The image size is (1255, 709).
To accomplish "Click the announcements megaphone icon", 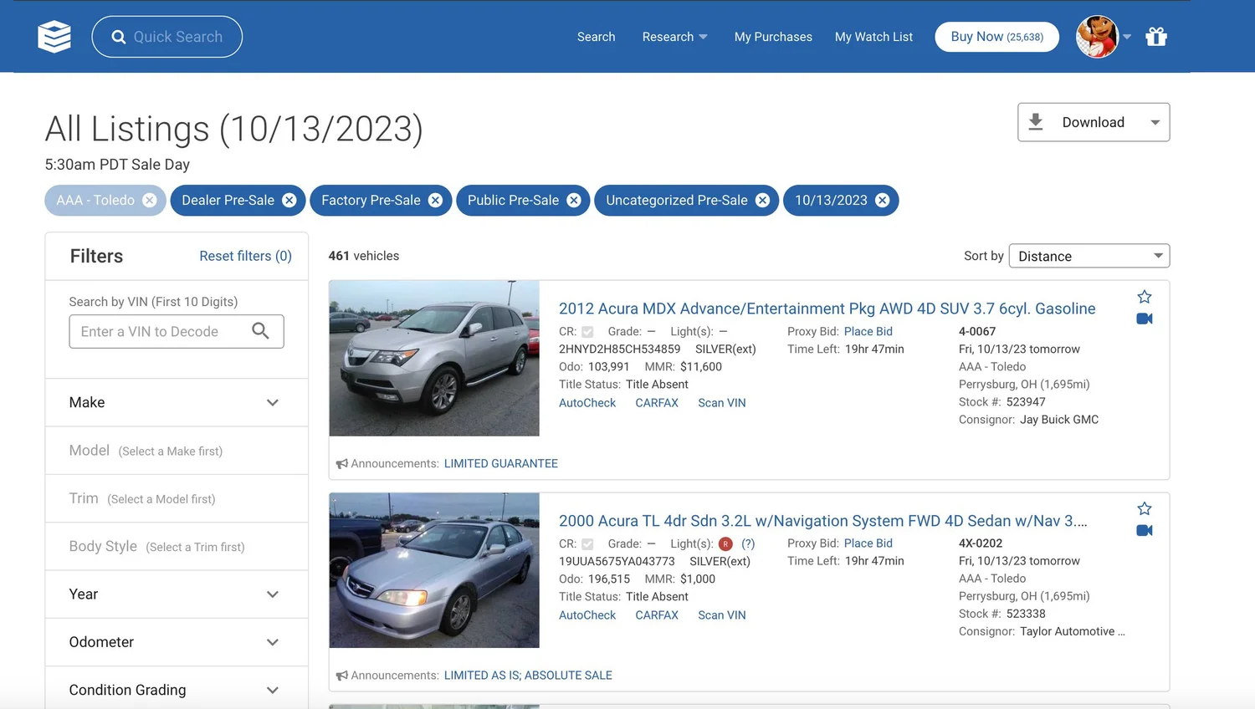I will pyautogui.click(x=342, y=462).
